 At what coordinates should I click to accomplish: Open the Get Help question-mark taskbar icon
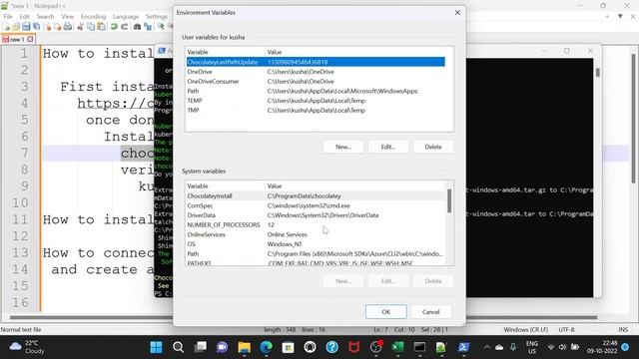tap(332, 347)
